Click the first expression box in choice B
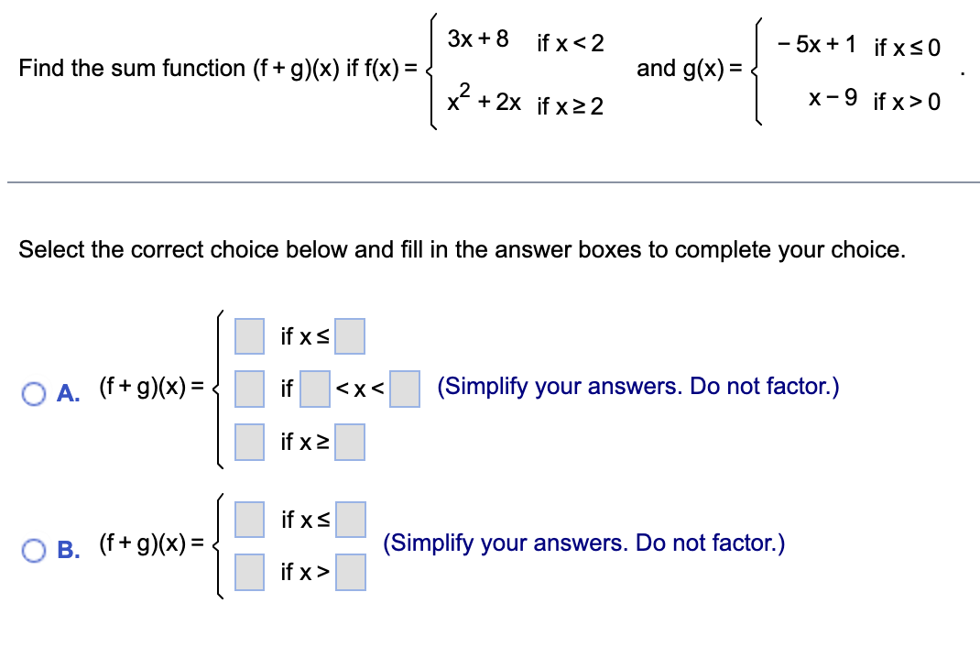980x647 pixels. point(249,520)
